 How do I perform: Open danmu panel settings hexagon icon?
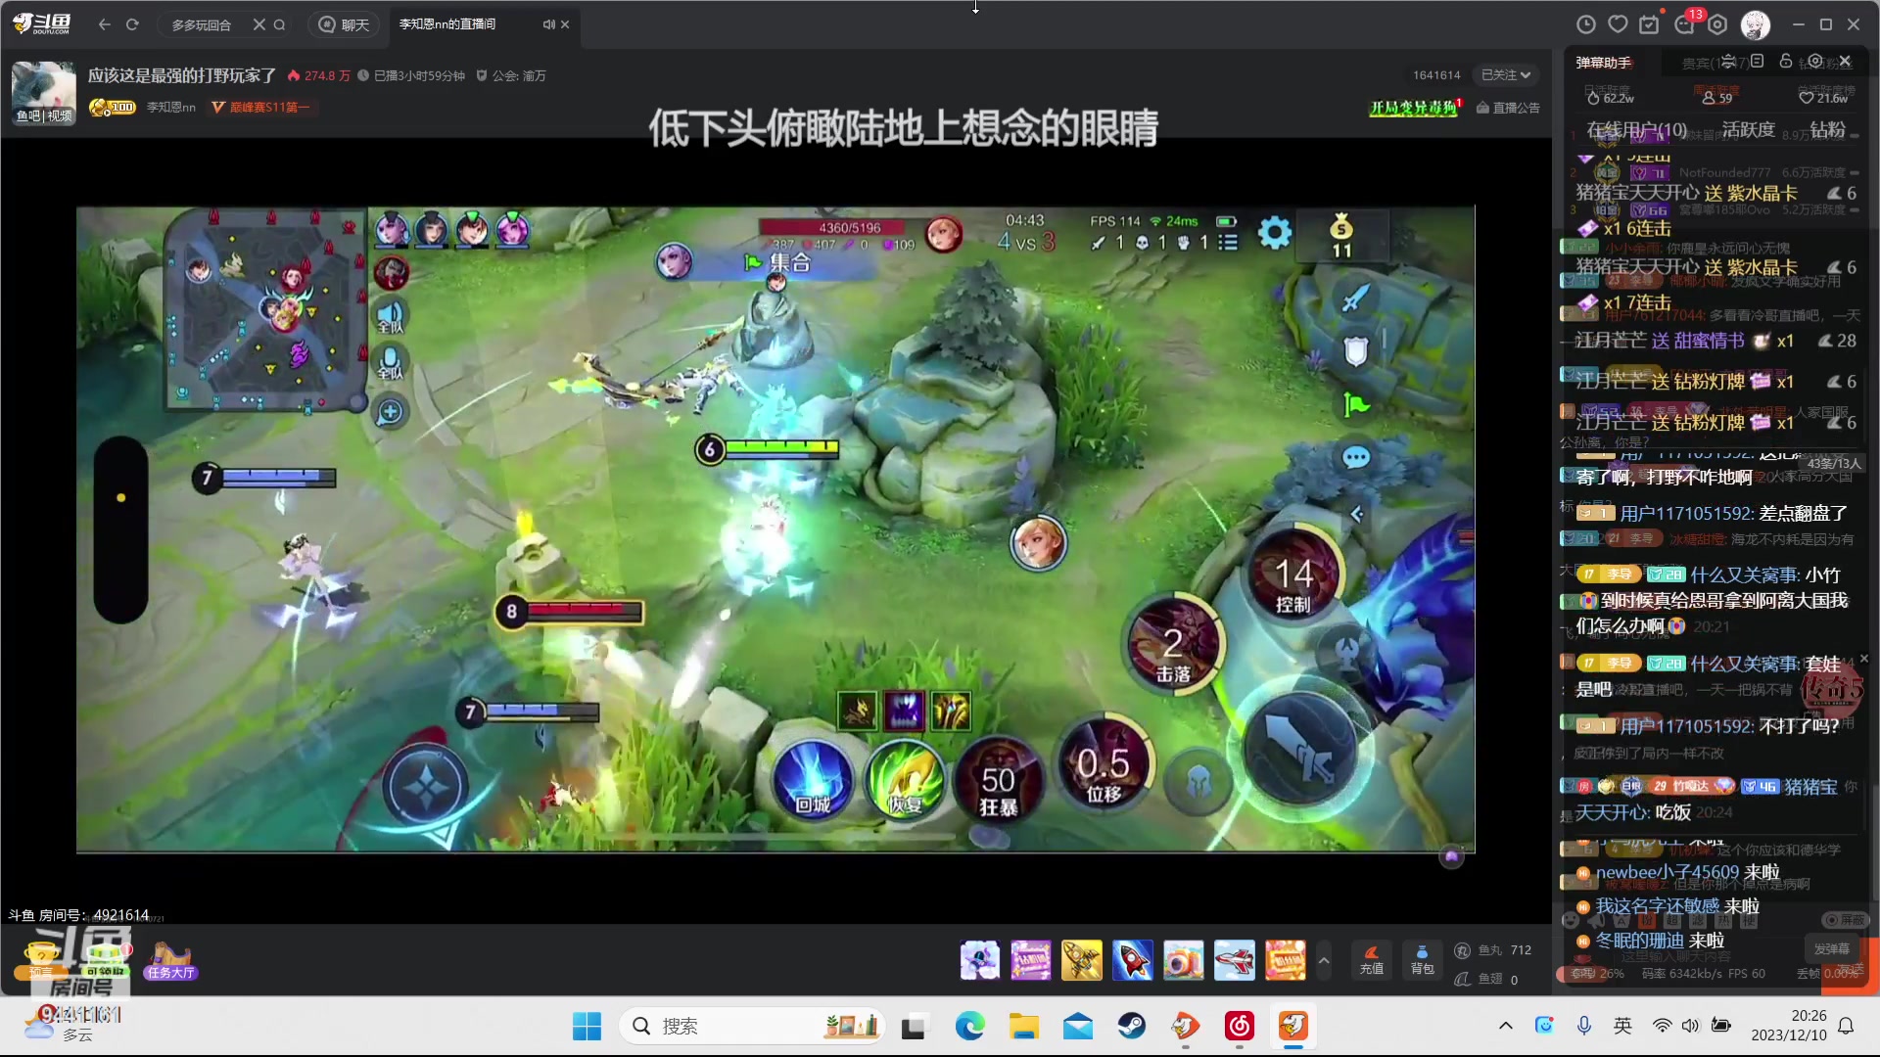(x=1815, y=62)
